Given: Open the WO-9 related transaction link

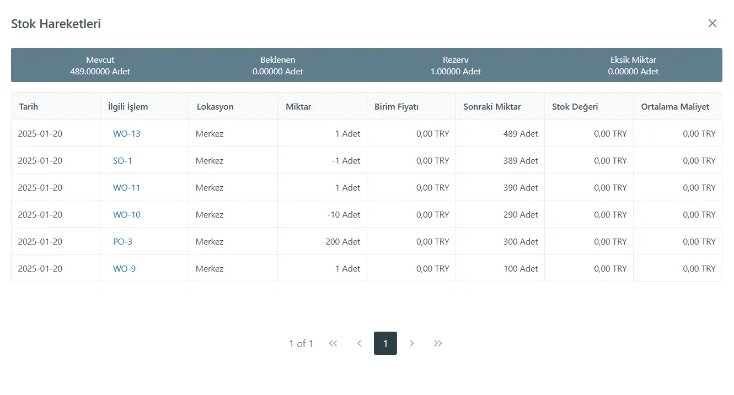Looking at the screenshot, I should (125, 268).
